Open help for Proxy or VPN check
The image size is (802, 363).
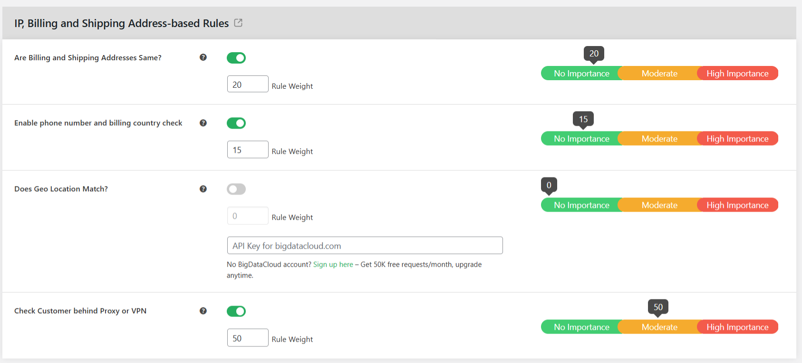coord(203,311)
